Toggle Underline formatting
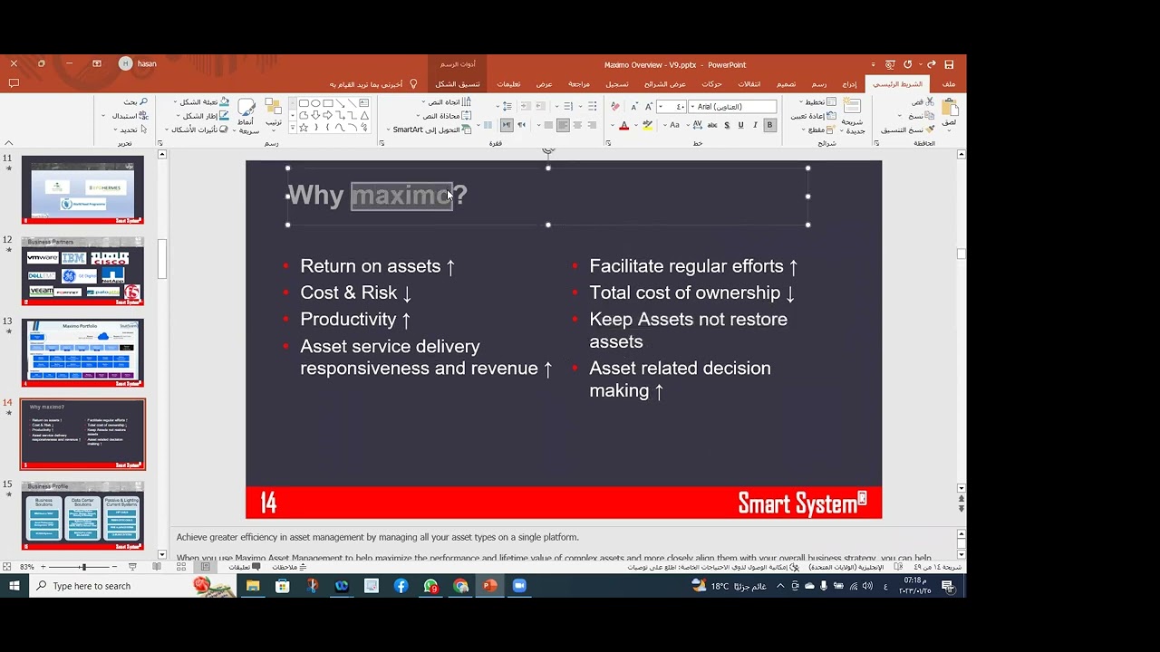The image size is (1160, 652). [740, 125]
